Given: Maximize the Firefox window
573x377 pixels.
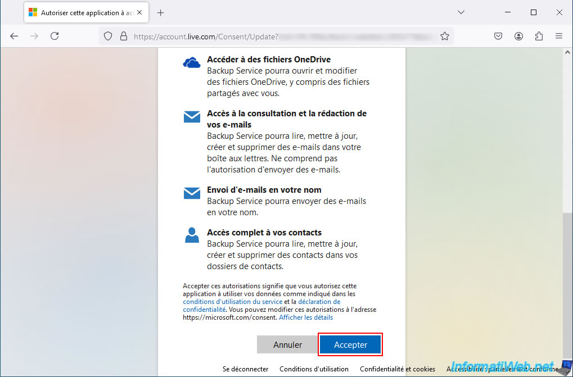Looking at the screenshot, I should pyautogui.click(x=534, y=12).
